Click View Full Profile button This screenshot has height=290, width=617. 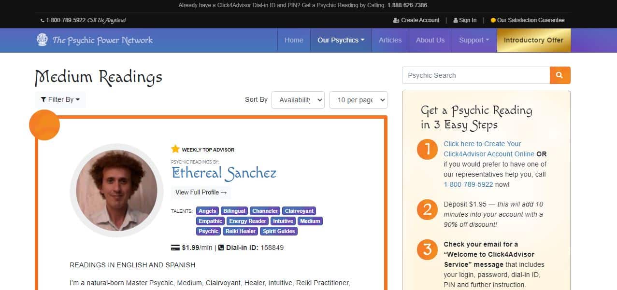201,192
